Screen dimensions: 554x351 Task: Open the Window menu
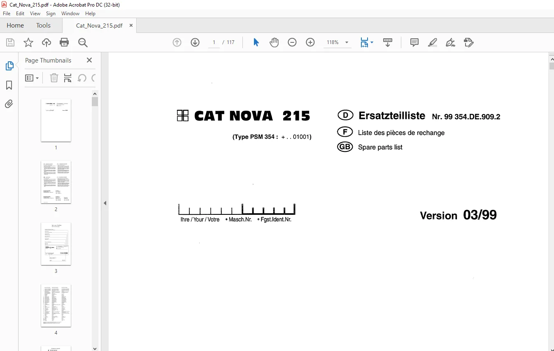(70, 14)
